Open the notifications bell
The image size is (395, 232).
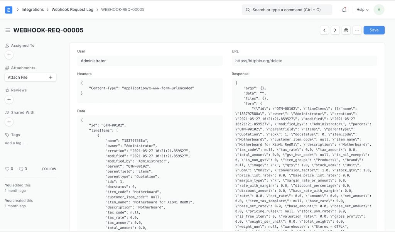[x=344, y=10]
